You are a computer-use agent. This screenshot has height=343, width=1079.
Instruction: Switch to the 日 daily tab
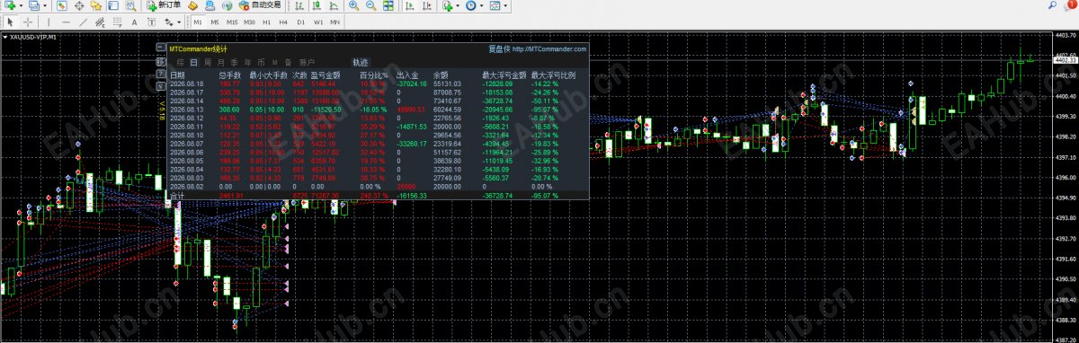pyautogui.click(x=193, y=63)
